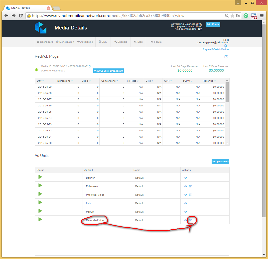Open the Chrome hamburger menu

tap(262, 16)
